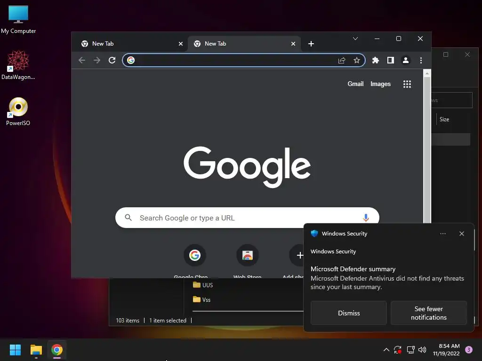Close the first New Tab
This screenshot has height=361, width=482.
181,44
